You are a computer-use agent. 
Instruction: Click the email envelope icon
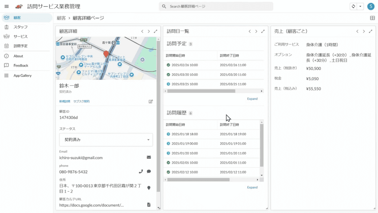[149, 157]
